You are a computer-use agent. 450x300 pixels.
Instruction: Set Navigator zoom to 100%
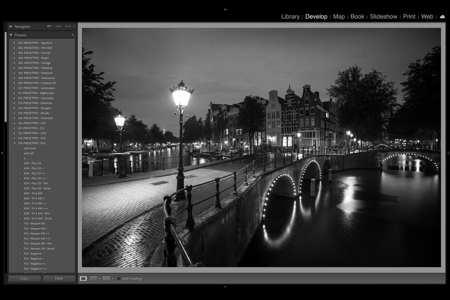click(x=58, y=27)
